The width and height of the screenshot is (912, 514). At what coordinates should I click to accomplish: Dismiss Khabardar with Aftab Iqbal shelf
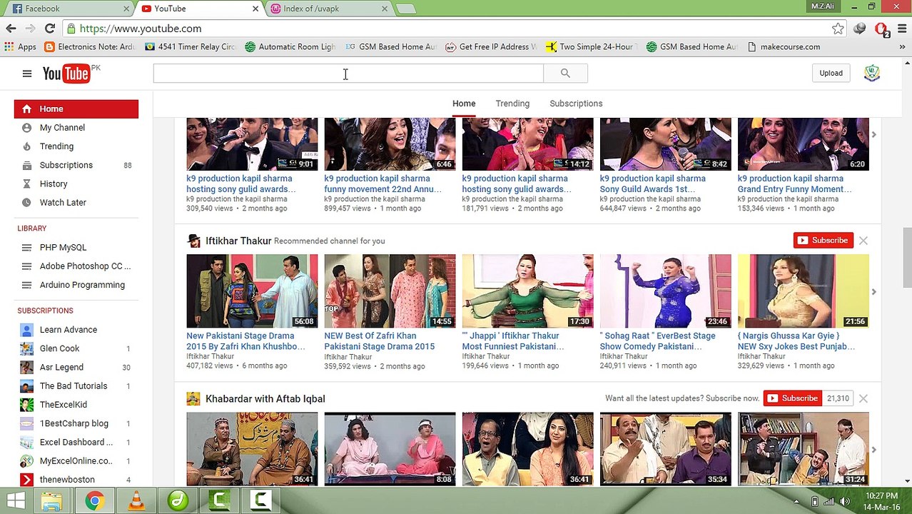[x=863, y=398]
